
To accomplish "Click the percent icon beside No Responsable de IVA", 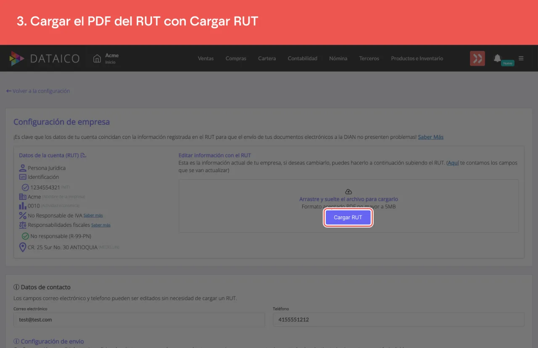I will tap(23, 215).
